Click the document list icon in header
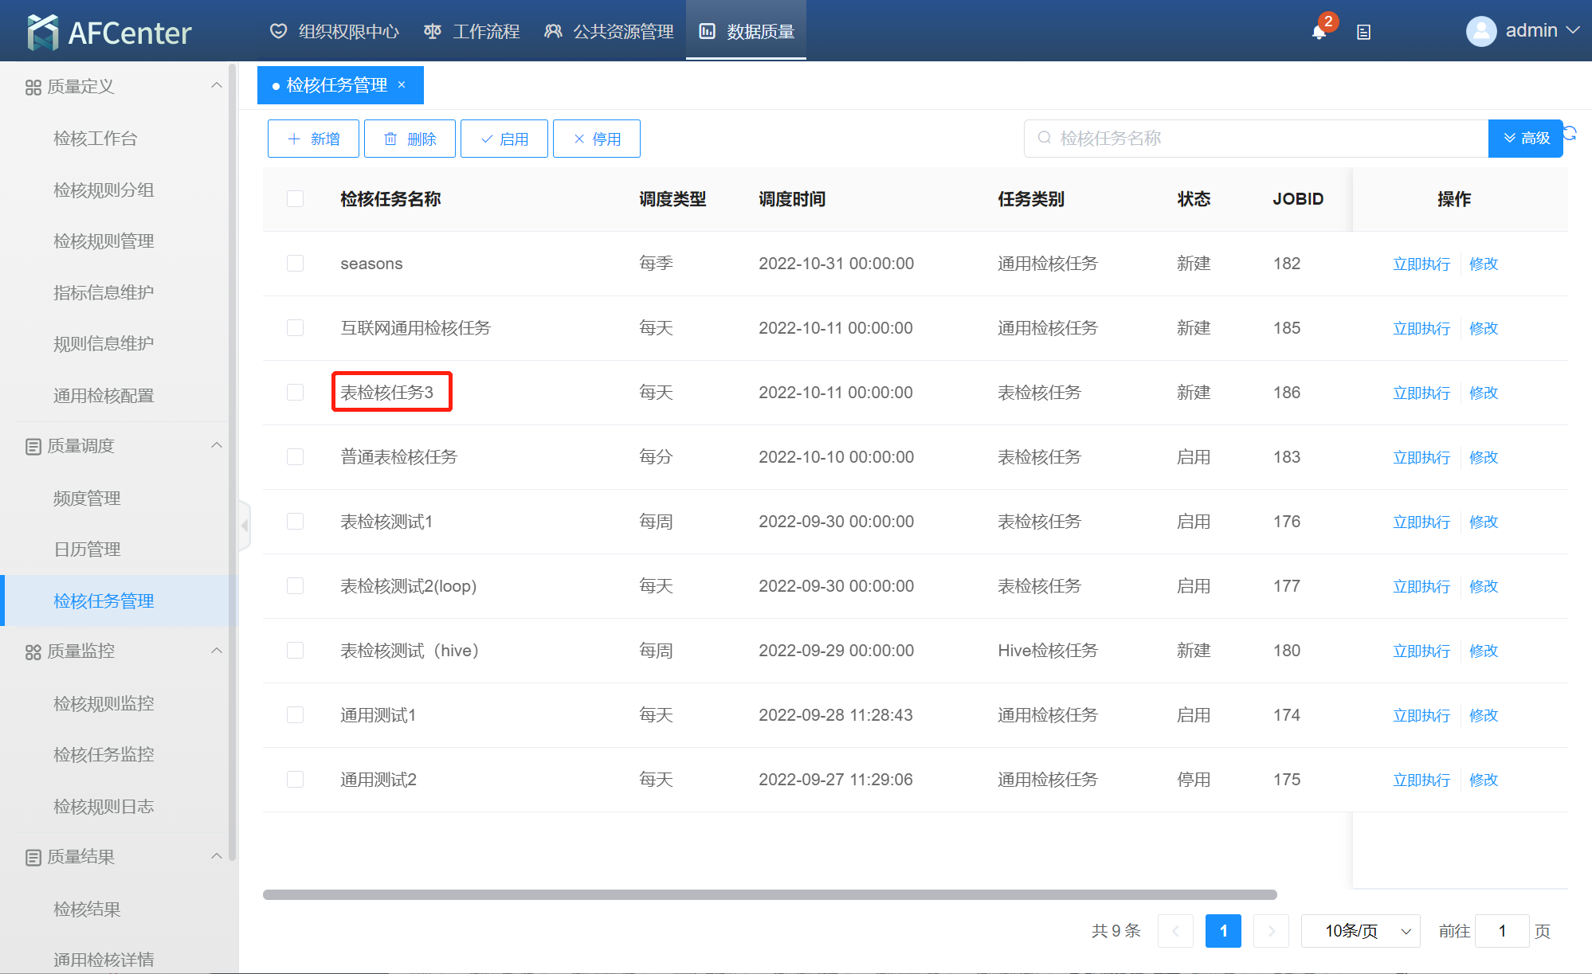 point(1363,32)
